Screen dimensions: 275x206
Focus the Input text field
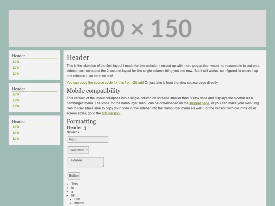[x=88, y=139]
